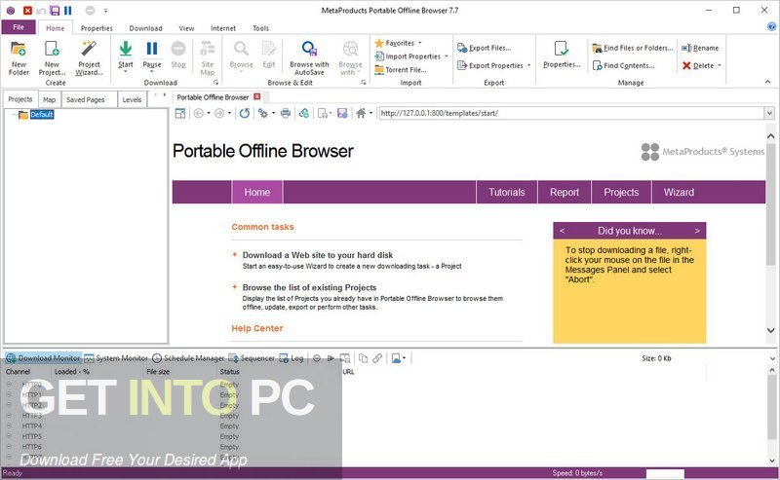Image resolution: width=780 pixels, height=480 pixels.
Task: Print the current page
Action: (286, 113)
